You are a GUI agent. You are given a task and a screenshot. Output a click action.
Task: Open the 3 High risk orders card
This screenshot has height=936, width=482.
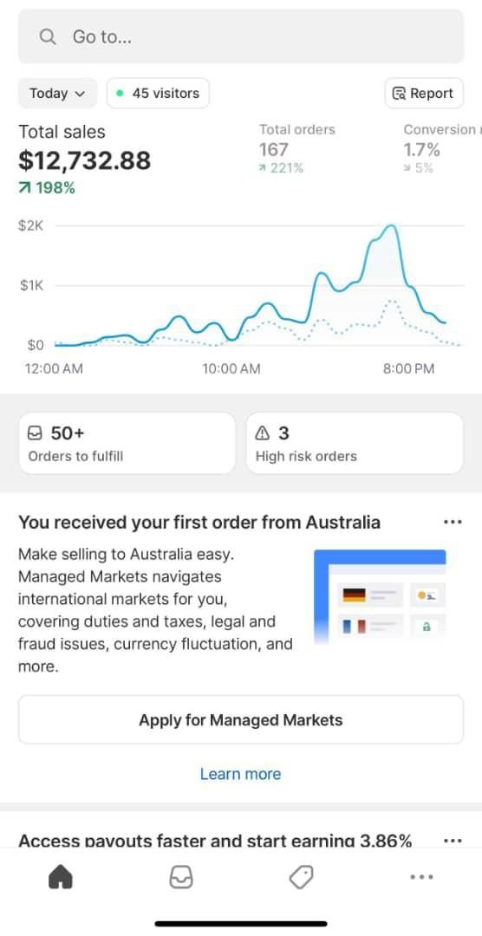click(x=355, y=443)
